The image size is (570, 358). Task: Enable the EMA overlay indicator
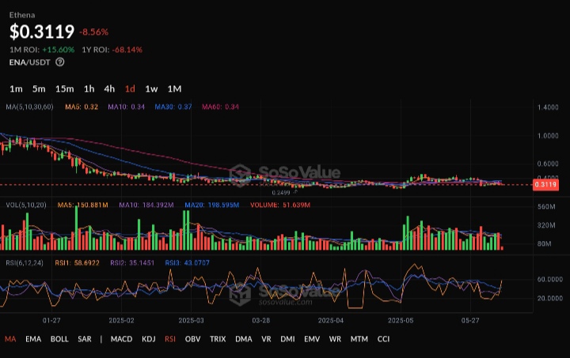point(32,339)
